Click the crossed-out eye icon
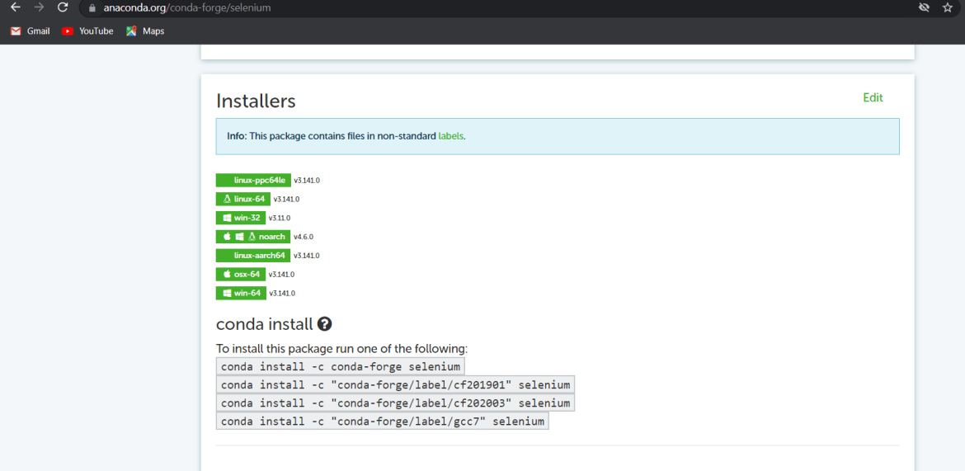The image size is (965, 471). click(923, 7)
